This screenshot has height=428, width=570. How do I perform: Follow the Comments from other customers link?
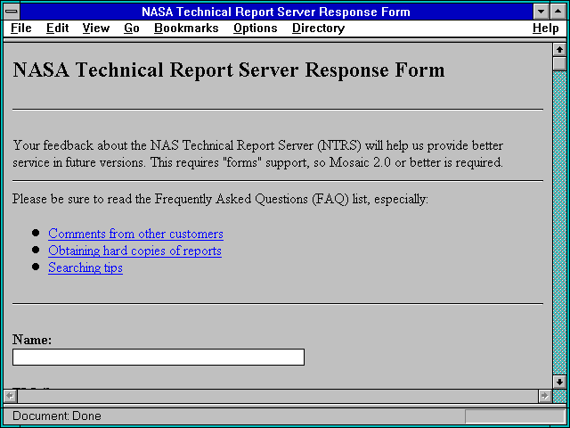(x=135, y=234)
